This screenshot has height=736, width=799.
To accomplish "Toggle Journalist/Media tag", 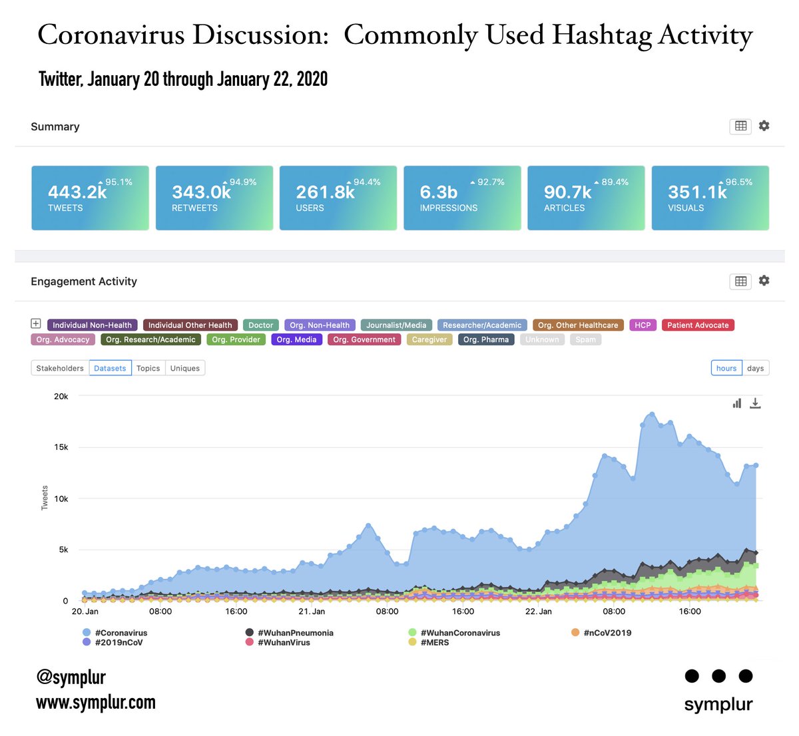I will 396,325.
